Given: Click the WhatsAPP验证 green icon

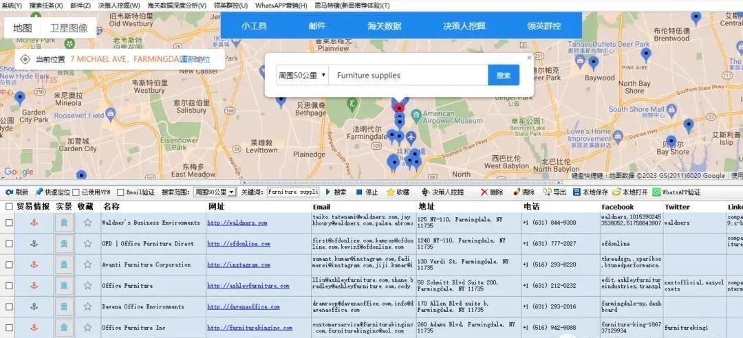Looking at the screenshot, I should pyautogui.click(x=656, y=192).
